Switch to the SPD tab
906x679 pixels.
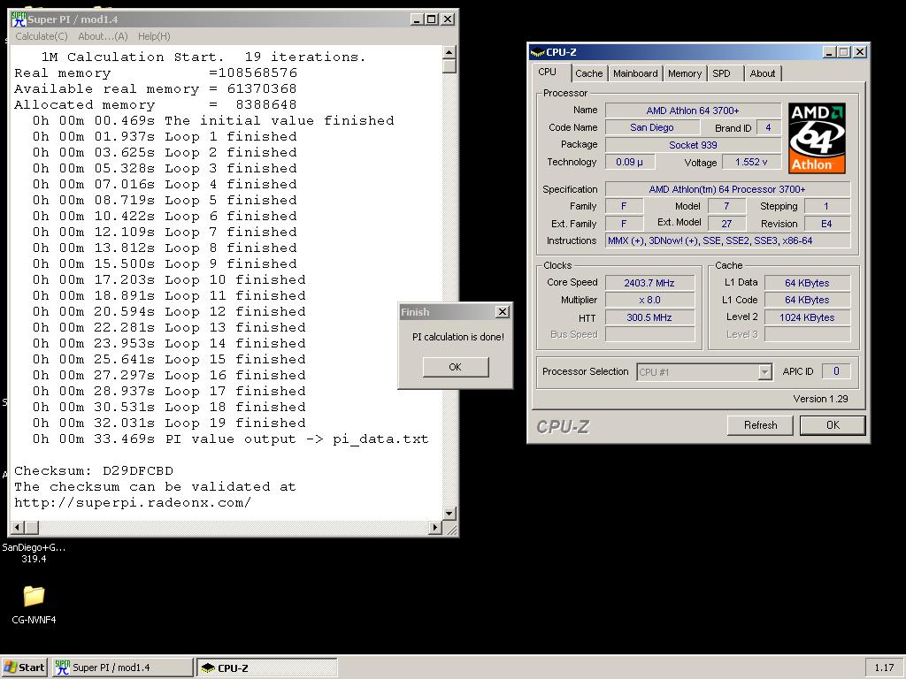725,73
